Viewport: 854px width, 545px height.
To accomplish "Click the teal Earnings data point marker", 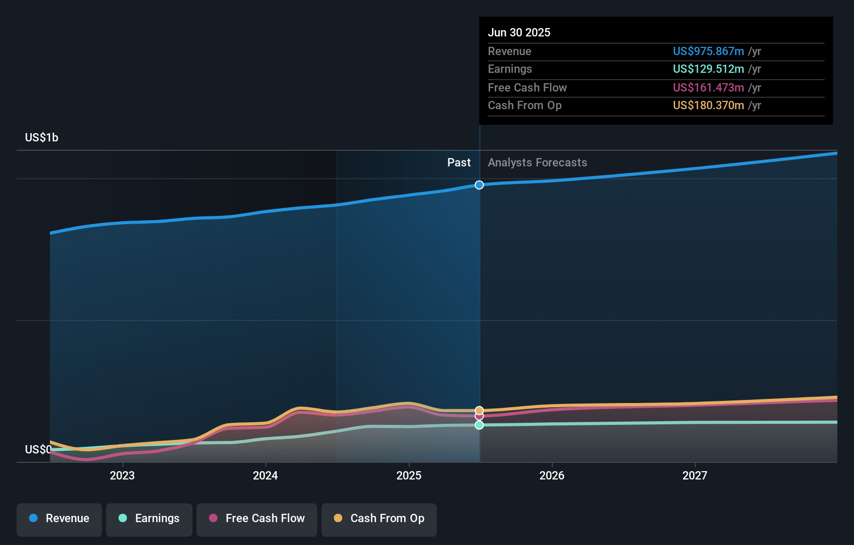I will coord(479,425).
